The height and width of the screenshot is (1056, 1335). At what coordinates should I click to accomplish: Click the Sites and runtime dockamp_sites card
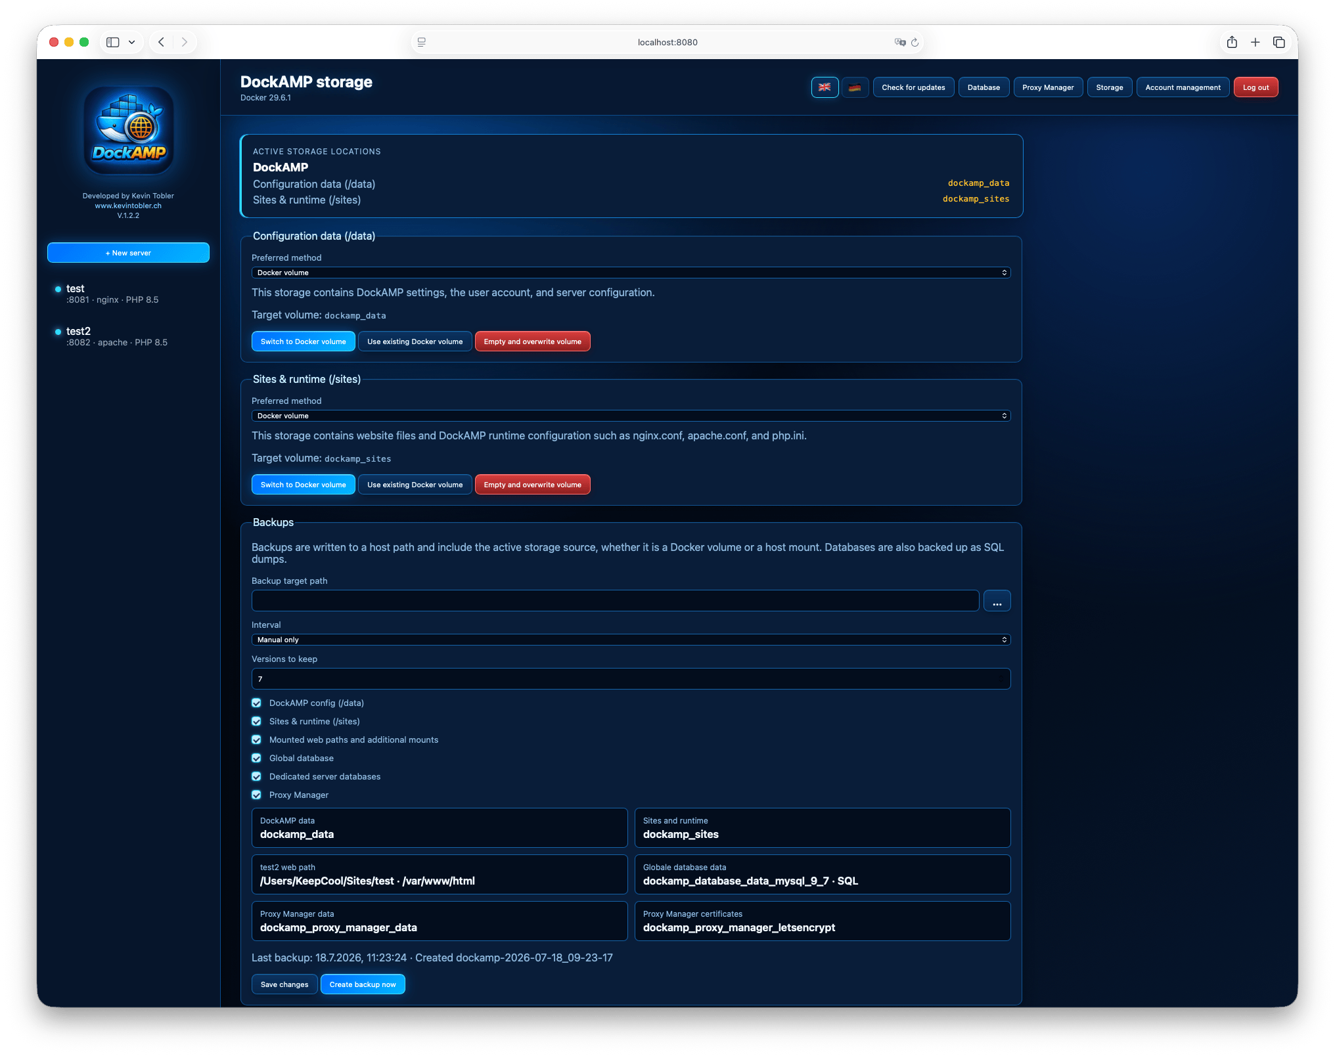823,827
